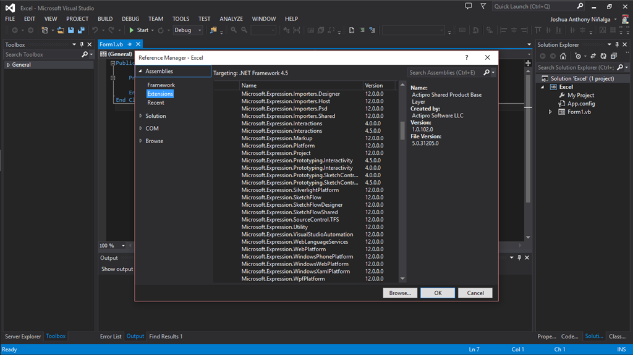Screen dimensions: 633x355
Task: Expand the Form1.vb node in Solution Explorer
Action: pos(550,112)
